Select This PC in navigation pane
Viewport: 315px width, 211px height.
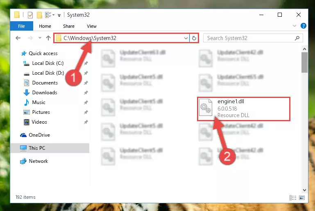point(50,148)
